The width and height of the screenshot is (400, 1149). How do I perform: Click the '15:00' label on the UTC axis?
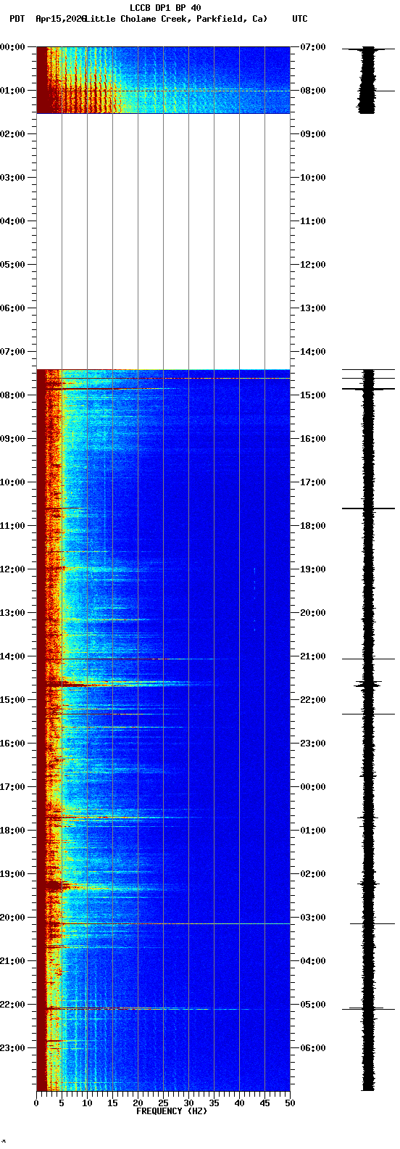[x=313, y=395]
